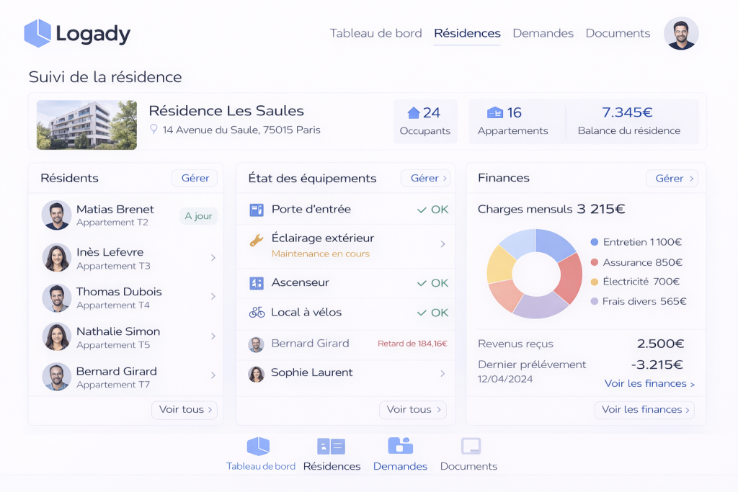
Task: Click the blue Entretien legend color dot
Action: tap(595, 242)
